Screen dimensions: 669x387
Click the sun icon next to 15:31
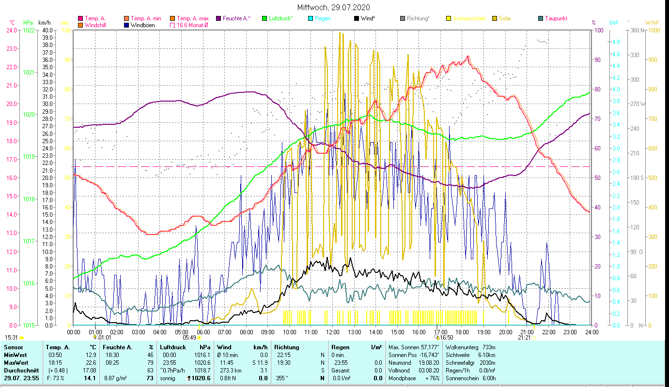pos(21,338)
